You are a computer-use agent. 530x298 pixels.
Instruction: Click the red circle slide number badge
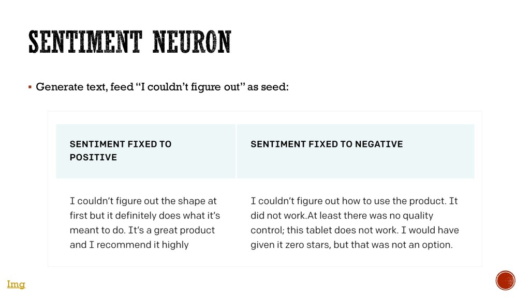tap(505, 280)
